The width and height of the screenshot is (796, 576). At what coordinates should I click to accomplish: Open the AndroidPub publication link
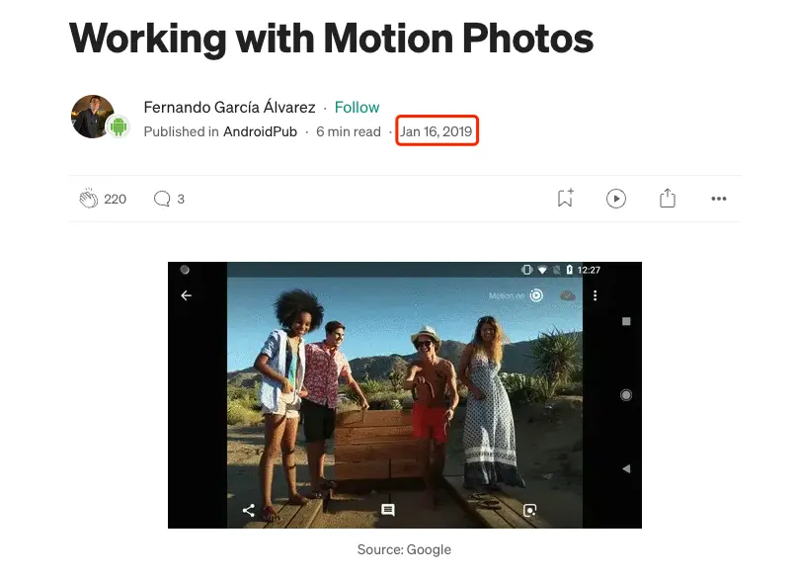click(260, 131)
